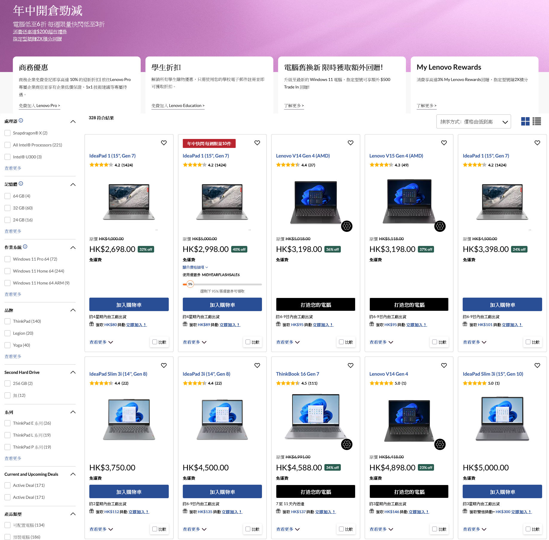Tick 比較 on HK$2,698.00 IdeaPad 1
Viewport: 549px width, 540px height.
155,342
